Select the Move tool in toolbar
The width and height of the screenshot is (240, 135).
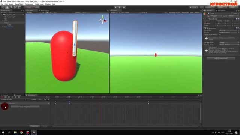pyautogui.click(x=7, y=7)
